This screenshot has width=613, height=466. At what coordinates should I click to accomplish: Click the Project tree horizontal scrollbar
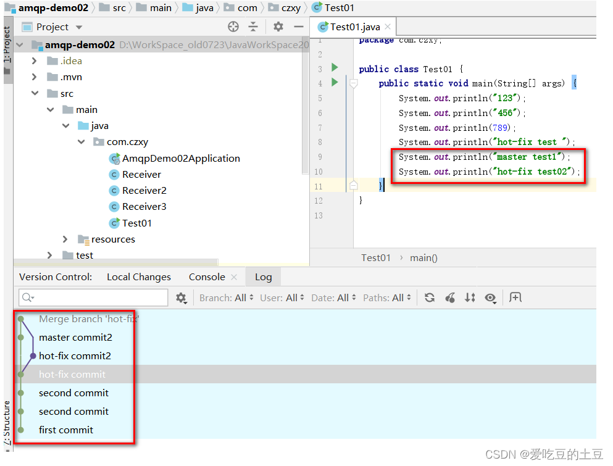(115, 262)
